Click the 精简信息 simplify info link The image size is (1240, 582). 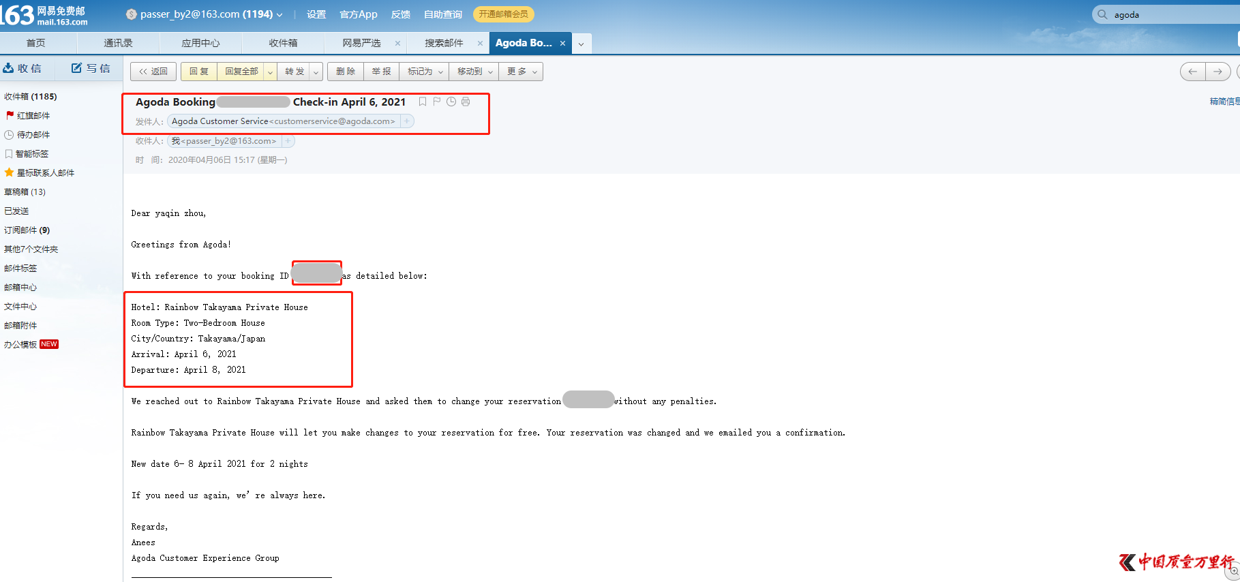[1224, 102]
